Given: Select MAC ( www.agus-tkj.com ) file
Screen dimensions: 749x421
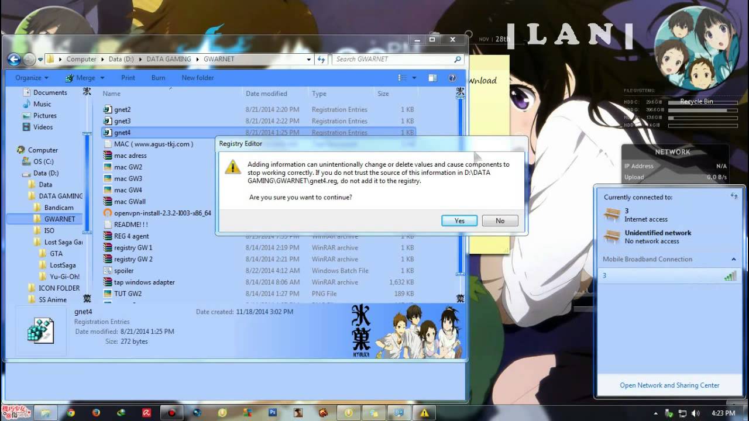Looking at the screenshot, I should [153, 144].
